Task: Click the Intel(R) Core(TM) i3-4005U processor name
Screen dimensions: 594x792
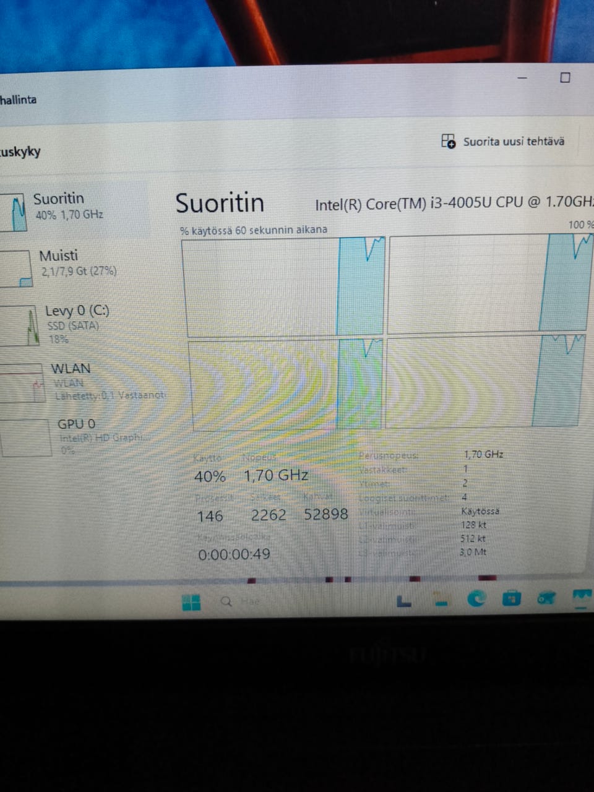Action: [454, 204]
